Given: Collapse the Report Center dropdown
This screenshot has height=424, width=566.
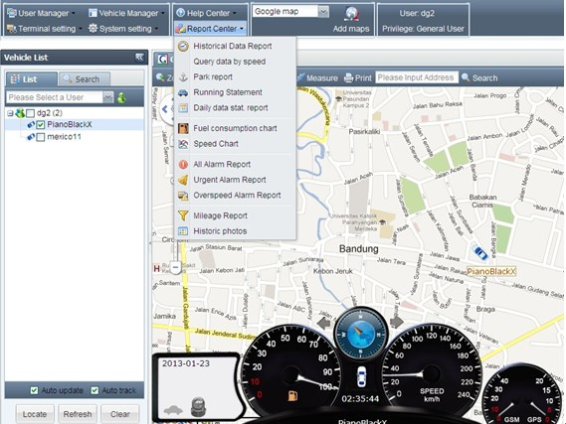Looking at the screenshot, I should (210, 29).
